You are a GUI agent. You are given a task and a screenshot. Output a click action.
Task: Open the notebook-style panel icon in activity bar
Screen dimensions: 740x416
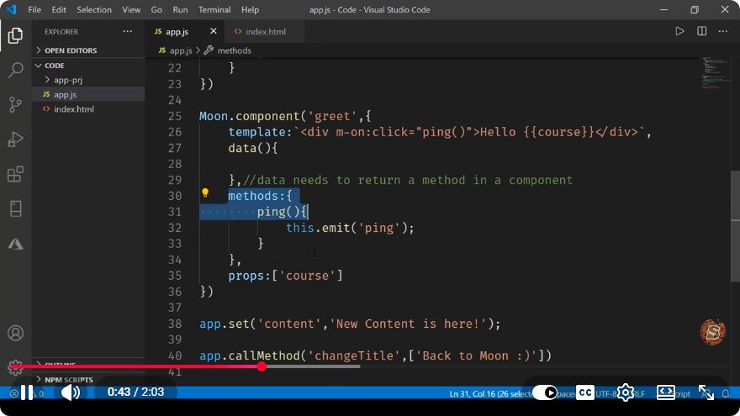15,208
